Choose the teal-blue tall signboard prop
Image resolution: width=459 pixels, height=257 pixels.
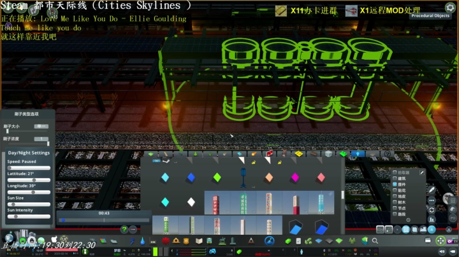pos(321,203)
